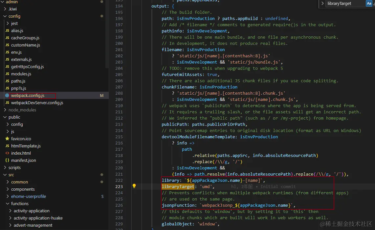This screenshot has width=375, height=230.
Task: Click 'futureEmitAssets' on line 205
Action: pyautogui.click(x=182, y=74)
